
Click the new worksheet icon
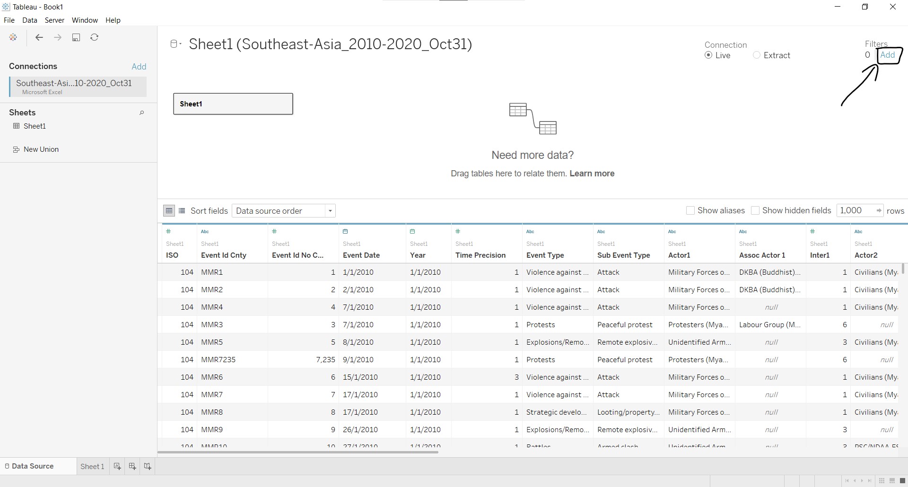tap(117, 466)
